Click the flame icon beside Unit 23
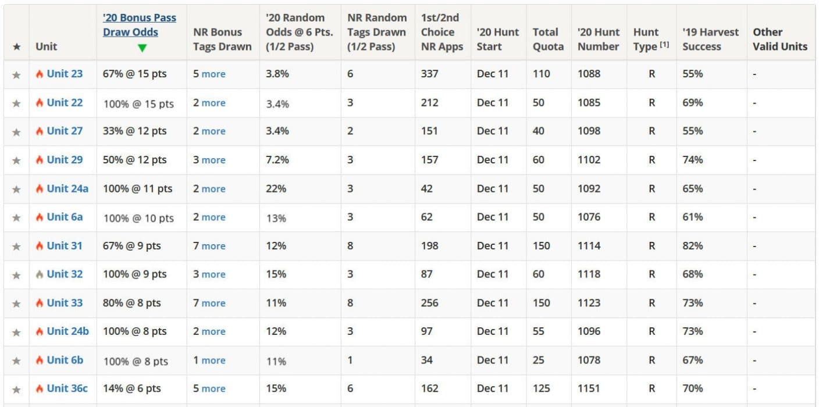This screenshot has height=407, width=819. pyautogui.click(x=40, y=74)
